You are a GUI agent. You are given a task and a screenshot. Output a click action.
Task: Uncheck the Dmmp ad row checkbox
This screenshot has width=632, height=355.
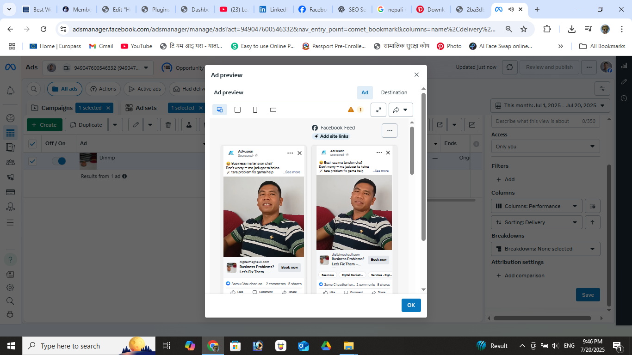(x=32, y=161)
